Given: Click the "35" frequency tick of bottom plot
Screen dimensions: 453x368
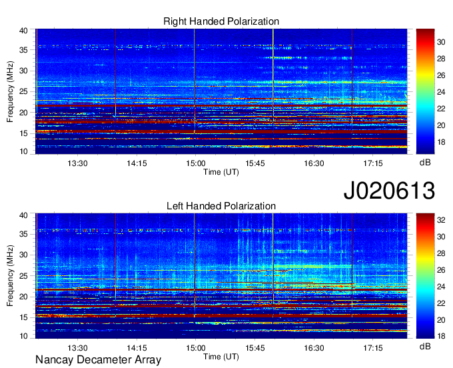Looking at the screenshot, I should (x=24, y=234).
